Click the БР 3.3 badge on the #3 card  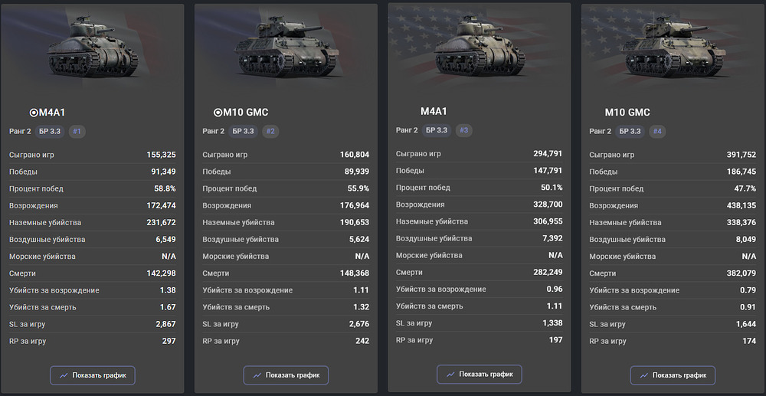[x=437, y=130]
